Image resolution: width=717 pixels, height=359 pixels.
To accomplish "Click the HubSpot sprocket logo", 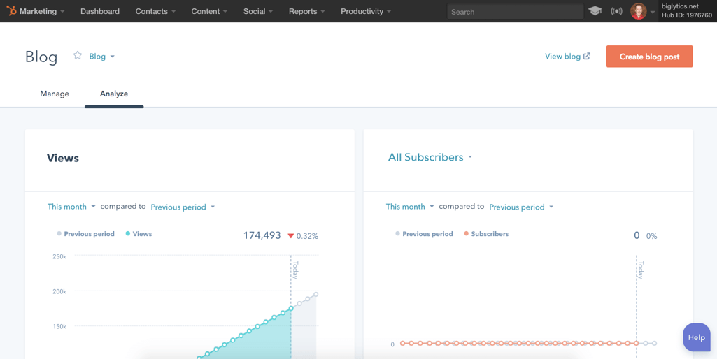I will click(11, 11).
